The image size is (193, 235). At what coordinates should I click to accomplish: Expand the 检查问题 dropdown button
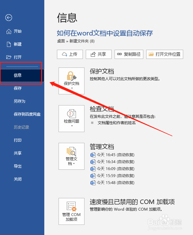72,118
